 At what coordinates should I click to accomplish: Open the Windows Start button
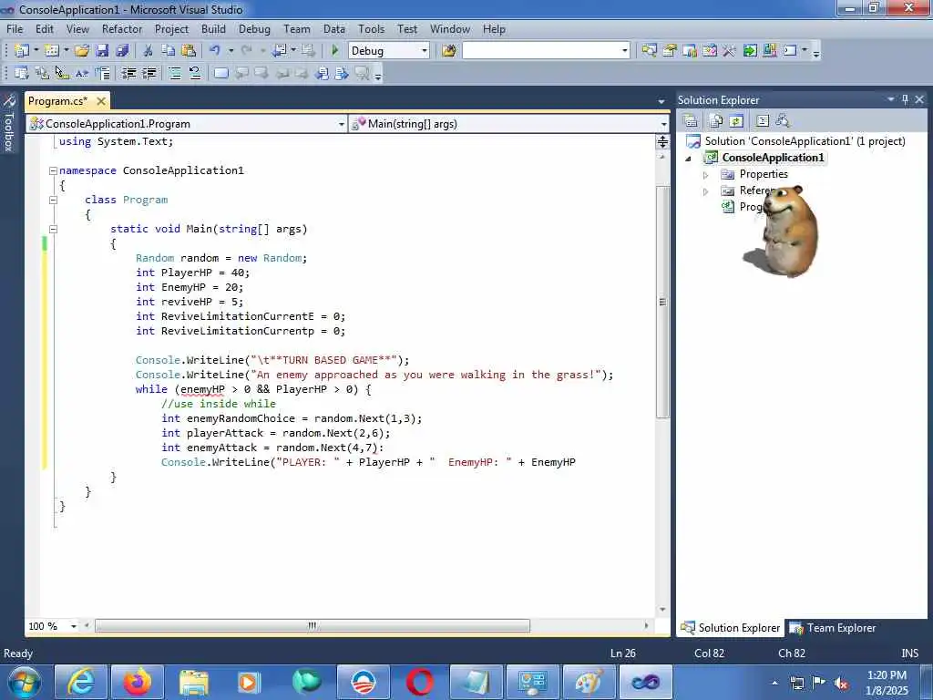[x=23, y=682]
